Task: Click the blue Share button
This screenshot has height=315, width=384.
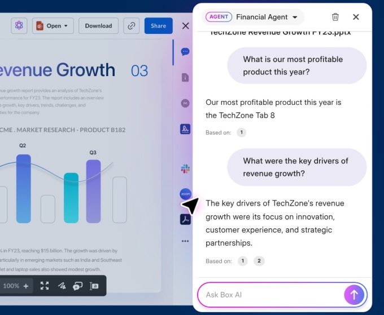Action: coord(159,26)
